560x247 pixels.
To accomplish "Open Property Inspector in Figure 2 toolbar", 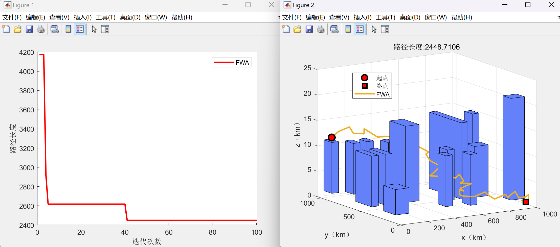I will pyautogui.click(x=385, y=29).
